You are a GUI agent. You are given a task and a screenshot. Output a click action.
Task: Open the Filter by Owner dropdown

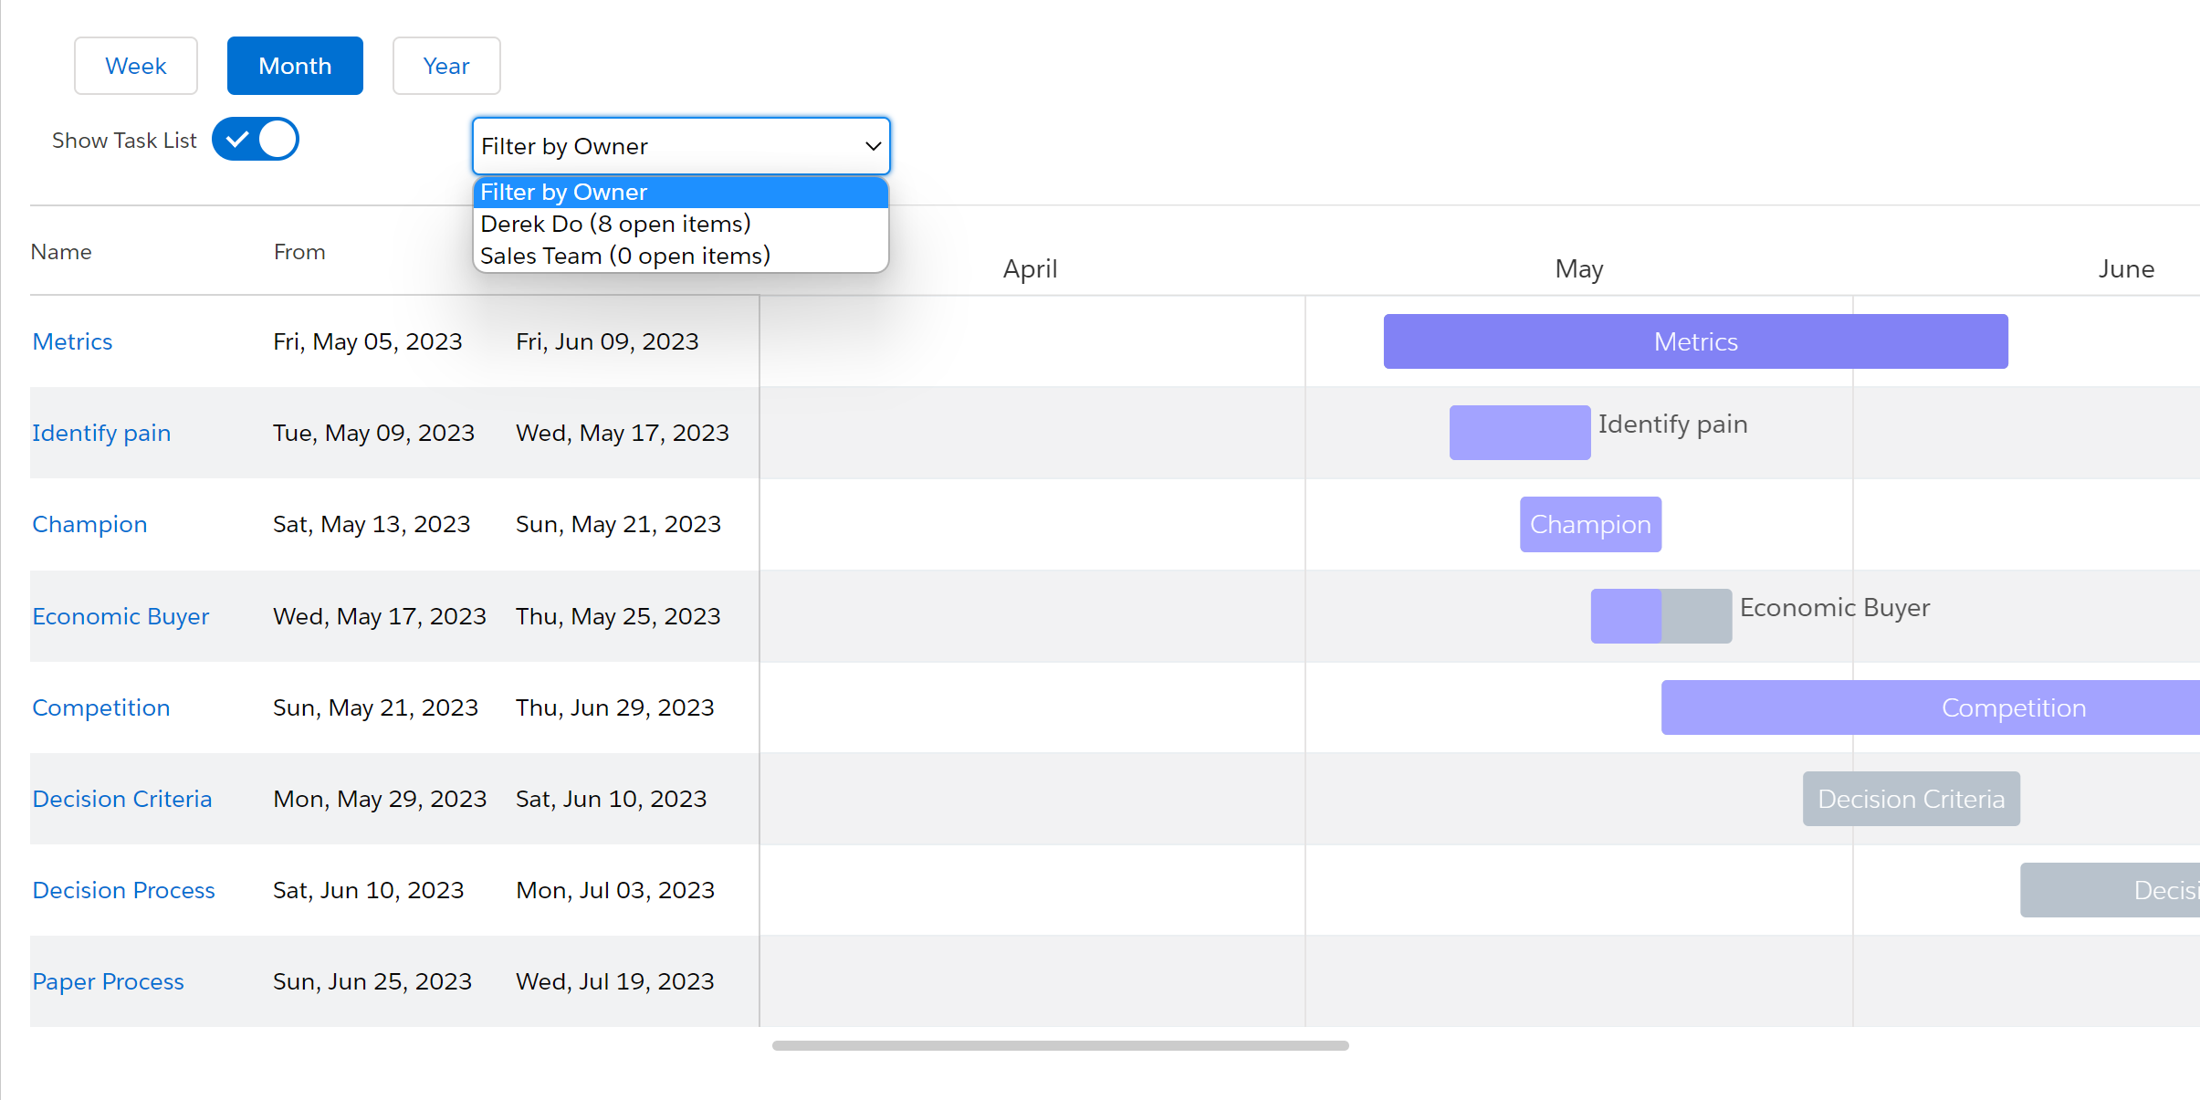tap(680, 146)
